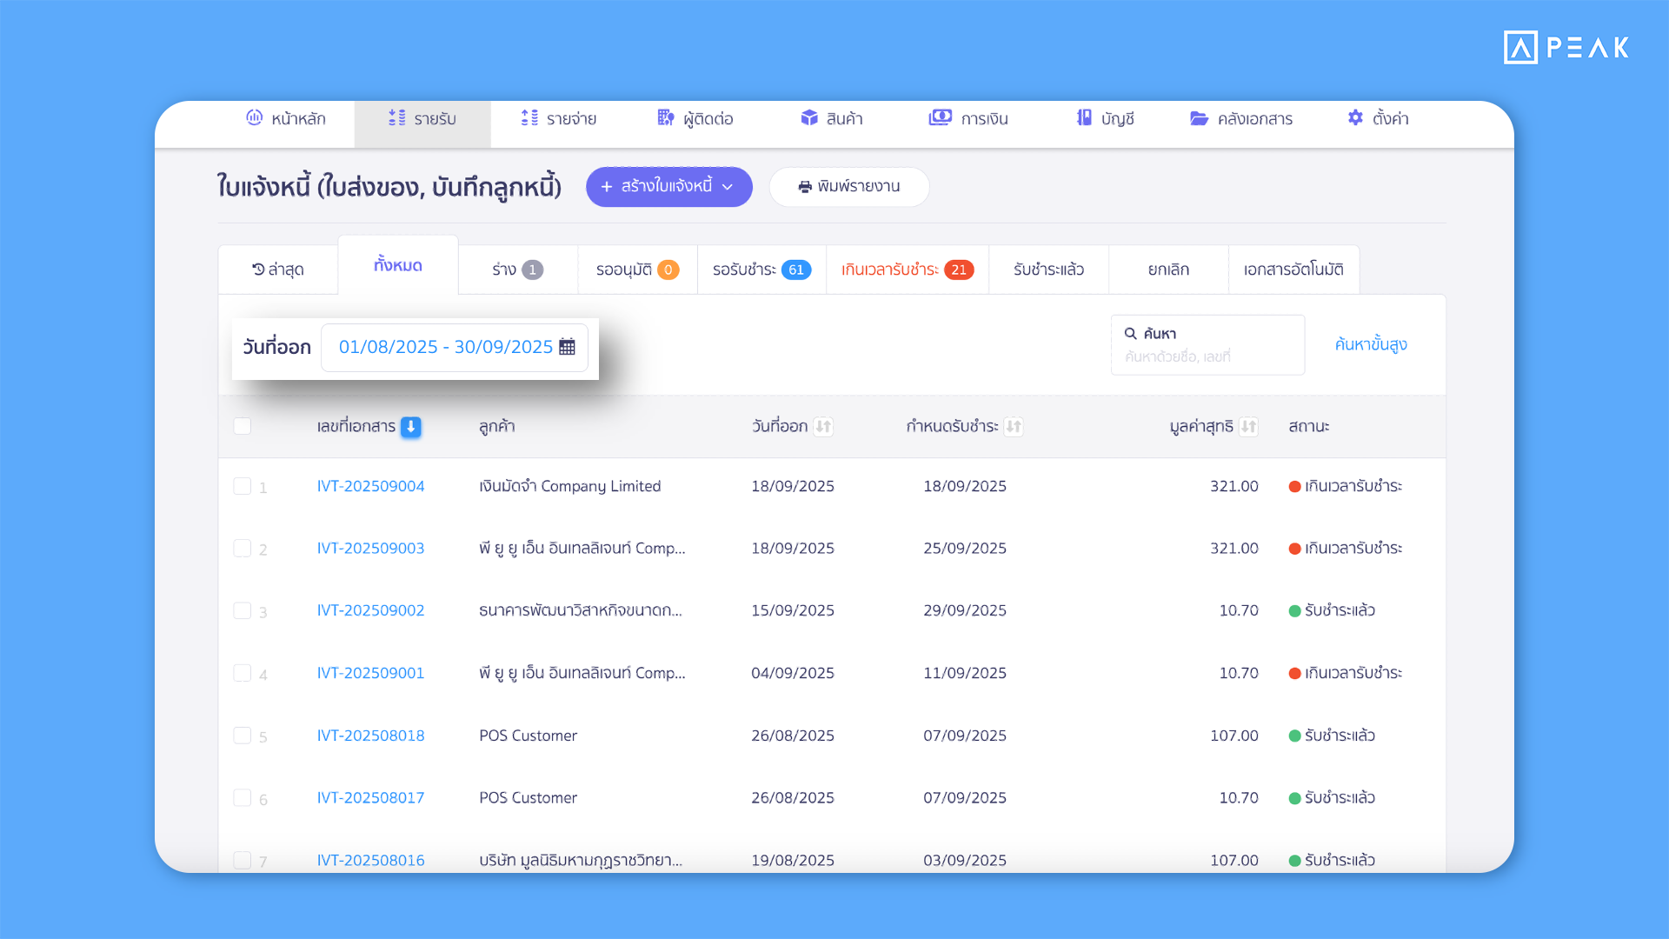Screen dimensions: 1669x939
Task: Click the calendar icon in date range field
Action: [567, 347]
